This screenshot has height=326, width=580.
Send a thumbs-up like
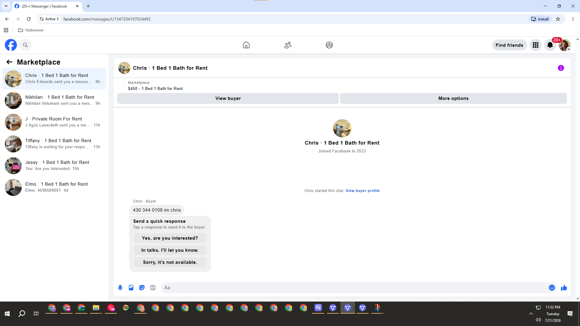point(564,288)
